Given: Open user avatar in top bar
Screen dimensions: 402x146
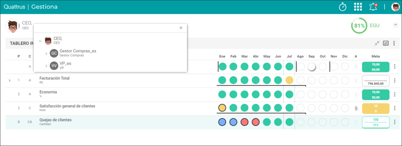Looking at the screenshot, I should [395, 7].
